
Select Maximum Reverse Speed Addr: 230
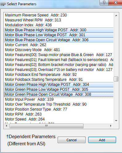pyautogui.click(x=59, y=15)
